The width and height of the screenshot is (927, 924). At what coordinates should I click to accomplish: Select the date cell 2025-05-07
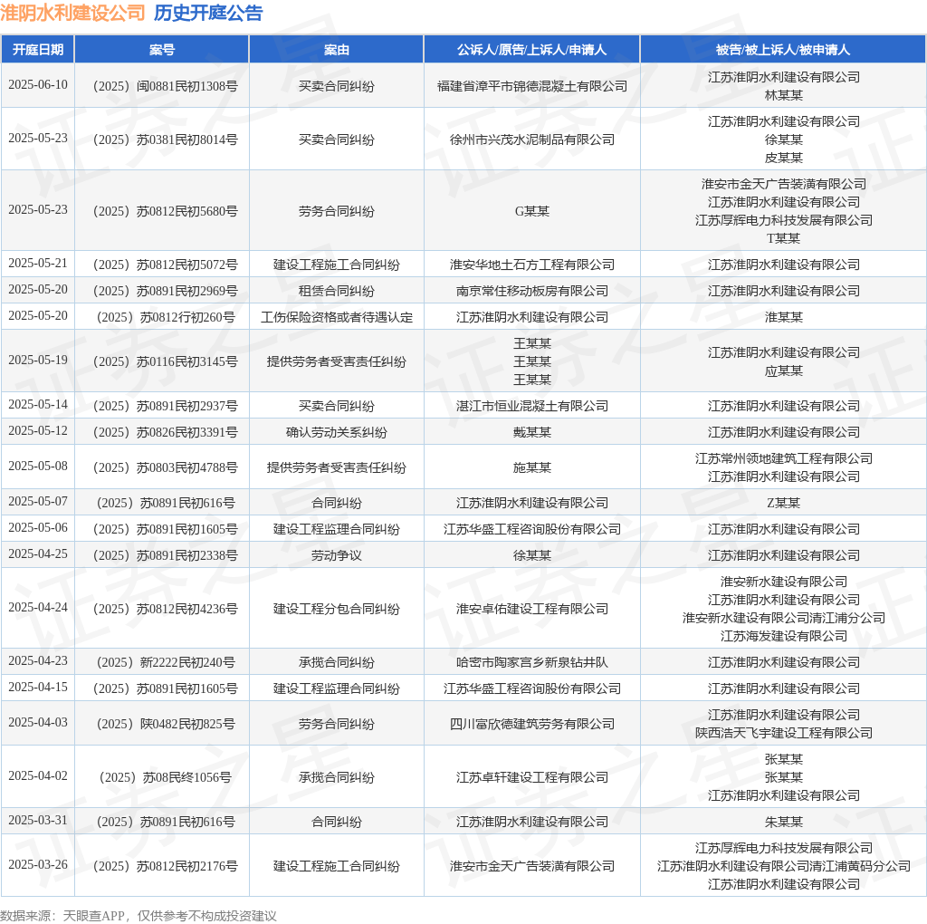(38, 502)
